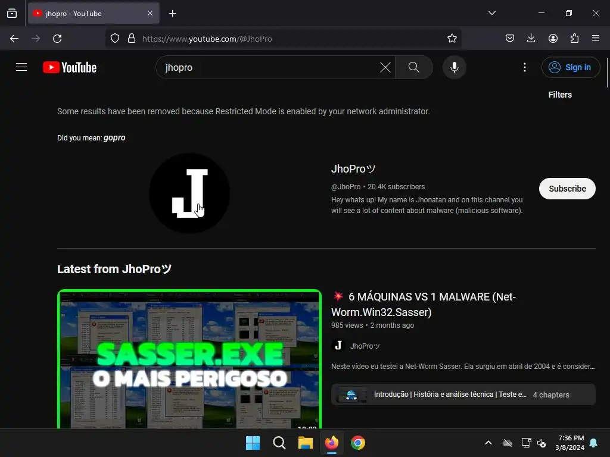Launch Google Chrome from taskbar
The image size is (610, 457).
click(358, 443)
